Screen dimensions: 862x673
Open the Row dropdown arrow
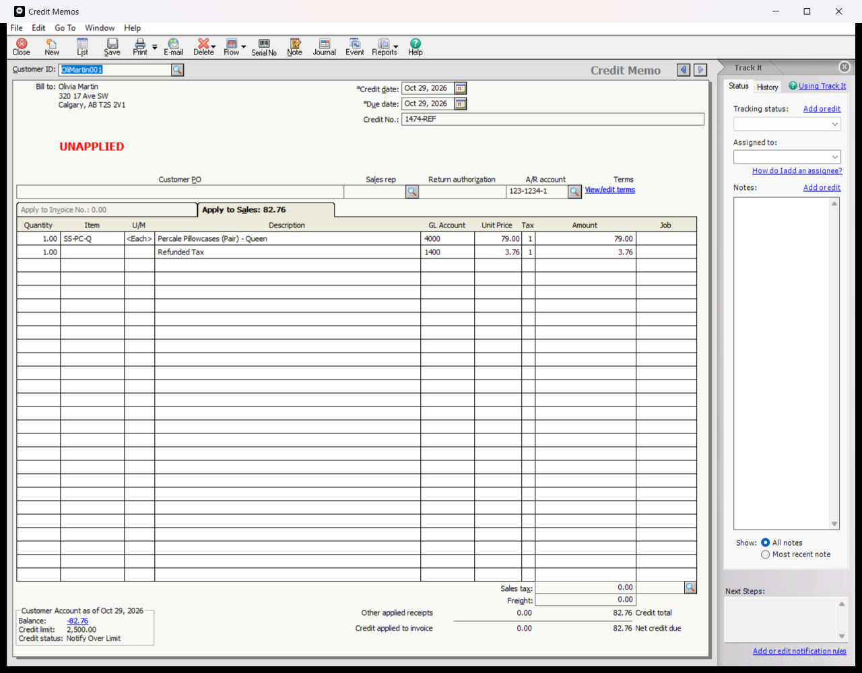click(244, 47)
